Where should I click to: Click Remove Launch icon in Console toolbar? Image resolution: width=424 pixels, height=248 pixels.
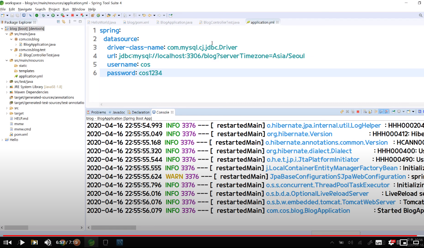(x=348, y=112)
